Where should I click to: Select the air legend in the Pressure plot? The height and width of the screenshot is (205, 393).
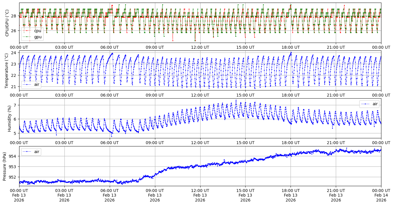pos(31,152)
